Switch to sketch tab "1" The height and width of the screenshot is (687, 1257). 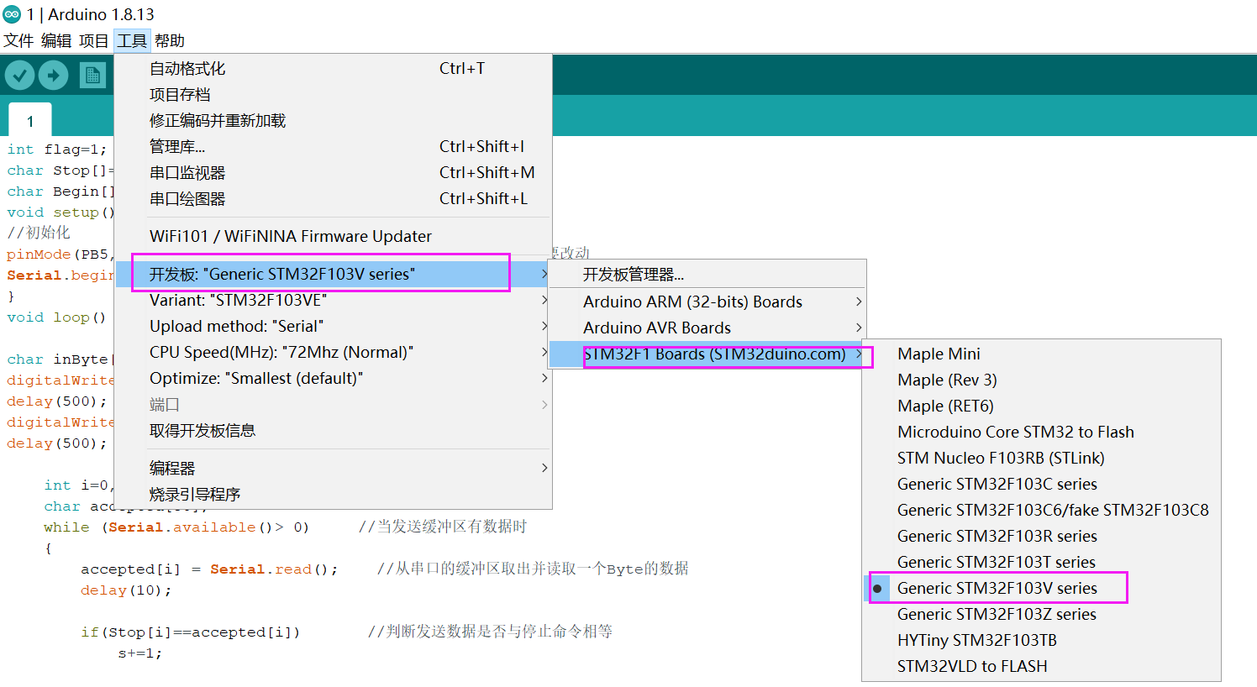coord(29,119)
